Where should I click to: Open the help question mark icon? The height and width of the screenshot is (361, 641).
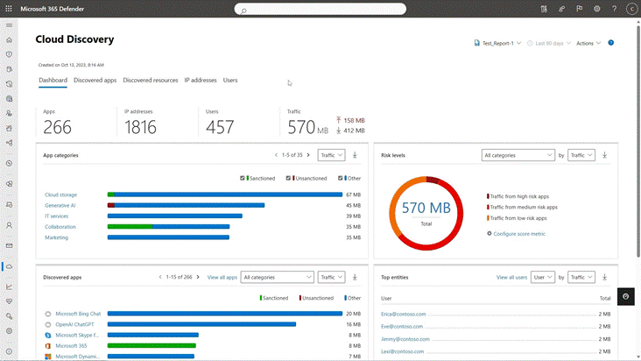(614, 9)
